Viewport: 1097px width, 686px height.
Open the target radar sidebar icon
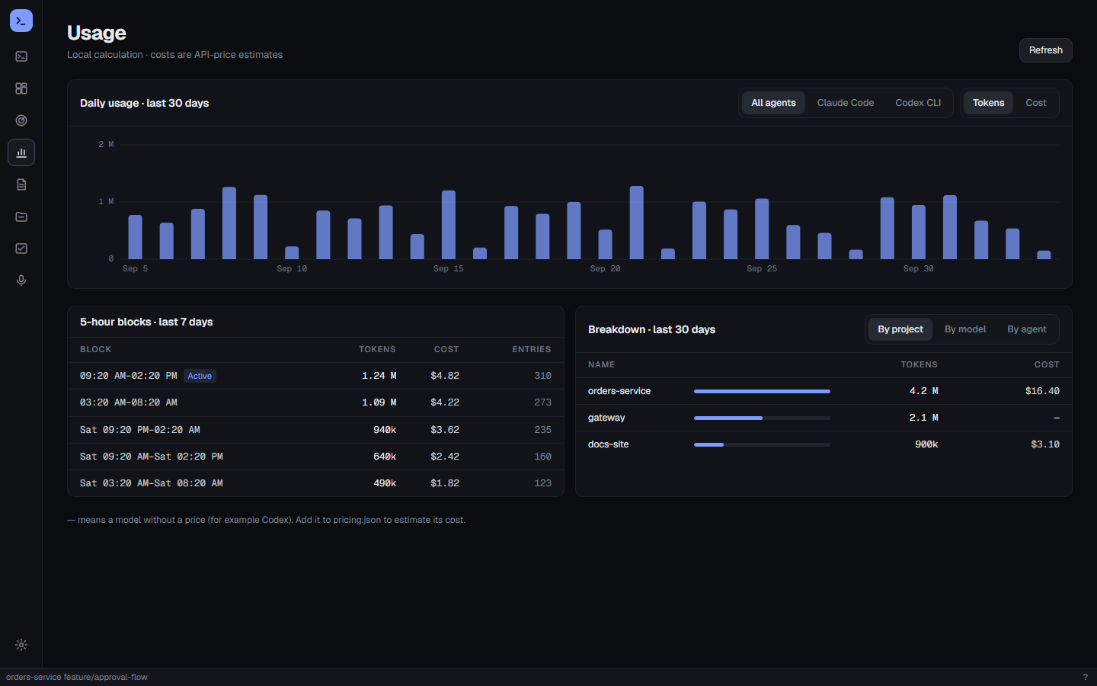pos(21,120)
